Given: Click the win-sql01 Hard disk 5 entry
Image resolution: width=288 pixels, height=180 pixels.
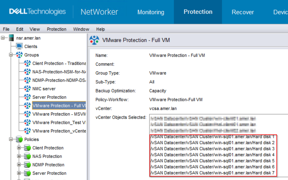Looking at the screenshot, I should click(x=212, y=161).
